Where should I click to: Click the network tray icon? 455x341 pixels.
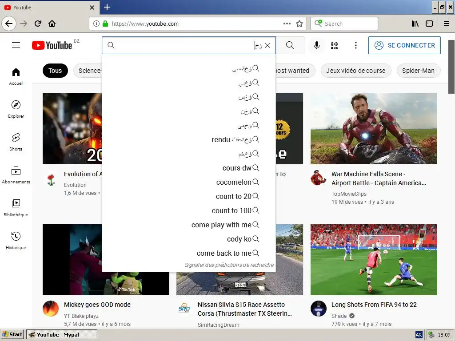431,335
